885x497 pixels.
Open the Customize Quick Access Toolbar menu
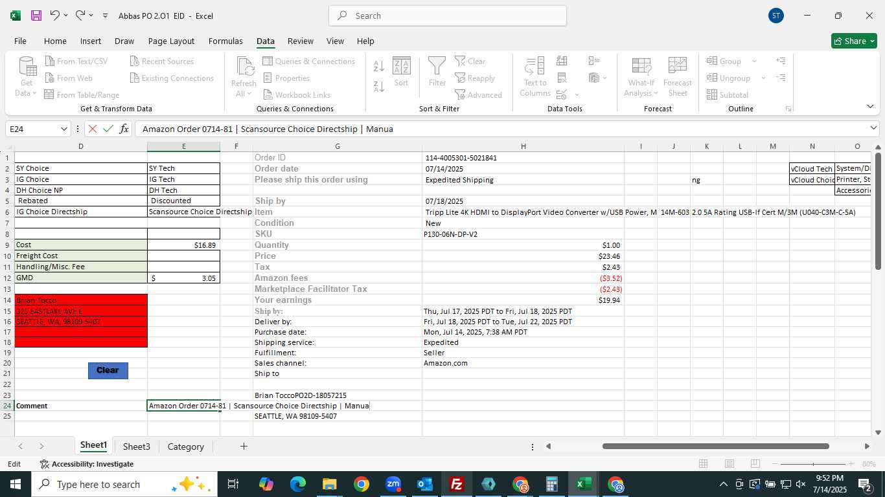click(x=105, y=16)
